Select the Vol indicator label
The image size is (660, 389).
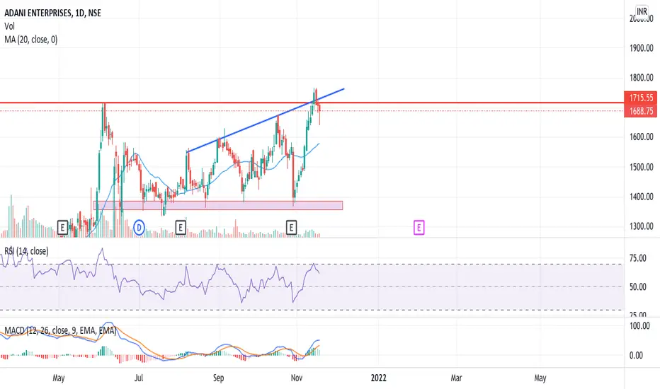(x=9, y=26)
